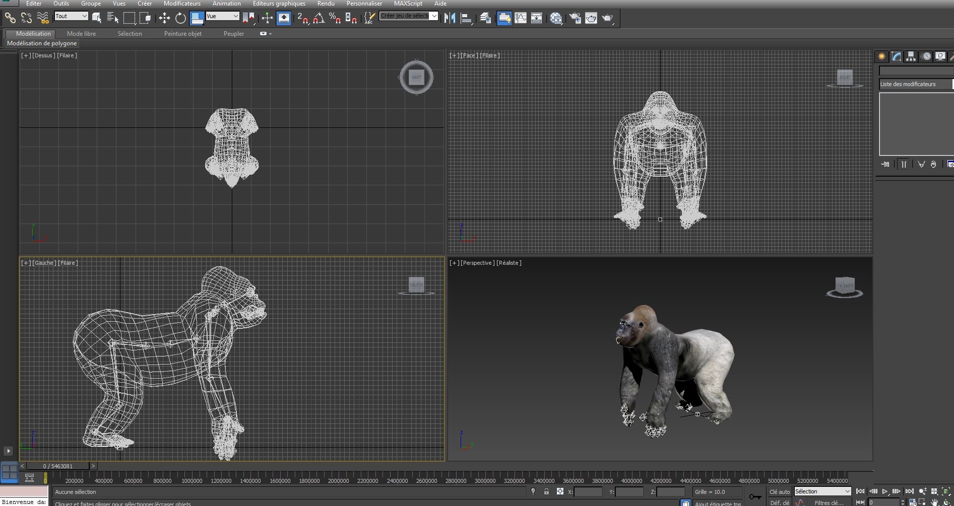Switch to the 'Peupler' ribbon tab
Viewport: 954px width, 506px height.
234,34
